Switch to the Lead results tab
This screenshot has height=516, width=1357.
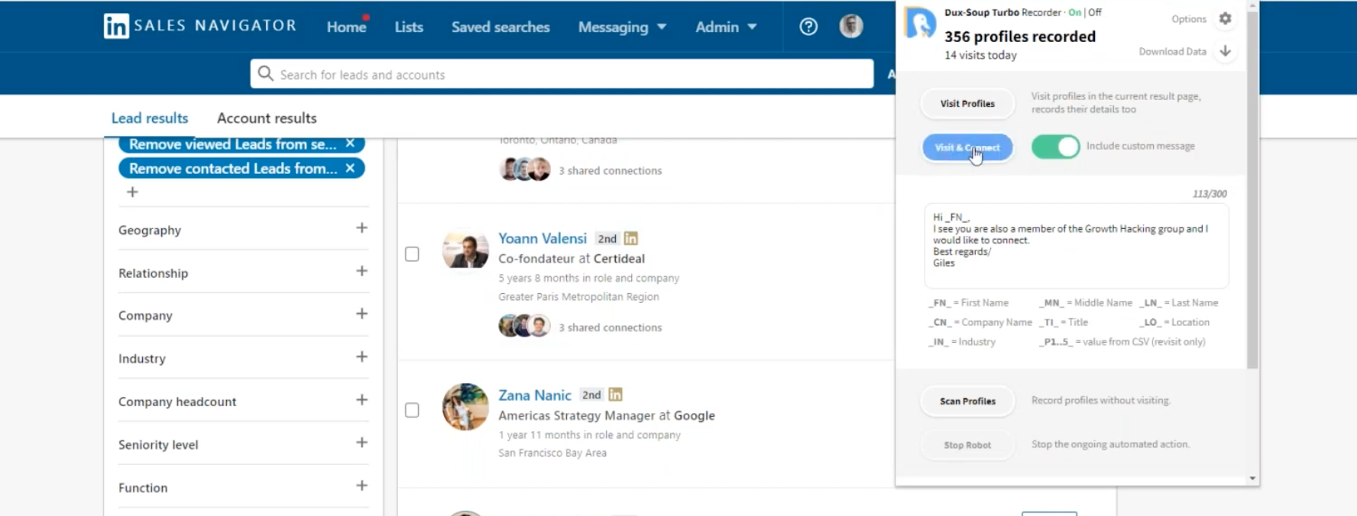150,118
